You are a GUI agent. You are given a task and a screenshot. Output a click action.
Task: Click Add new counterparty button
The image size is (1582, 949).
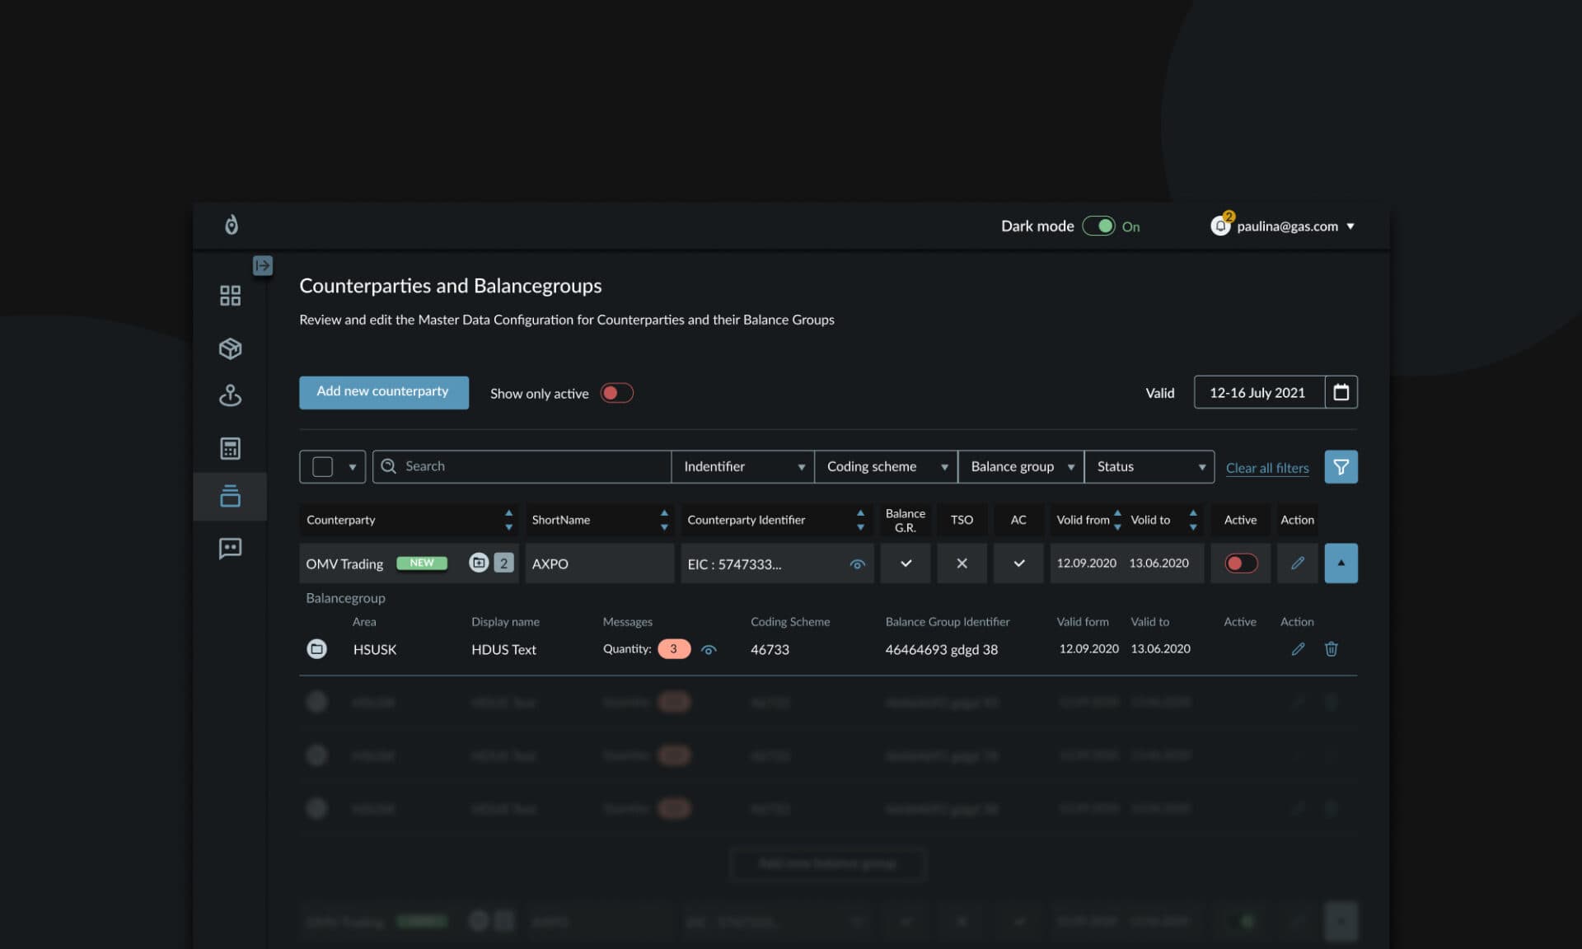pos(383,392)
